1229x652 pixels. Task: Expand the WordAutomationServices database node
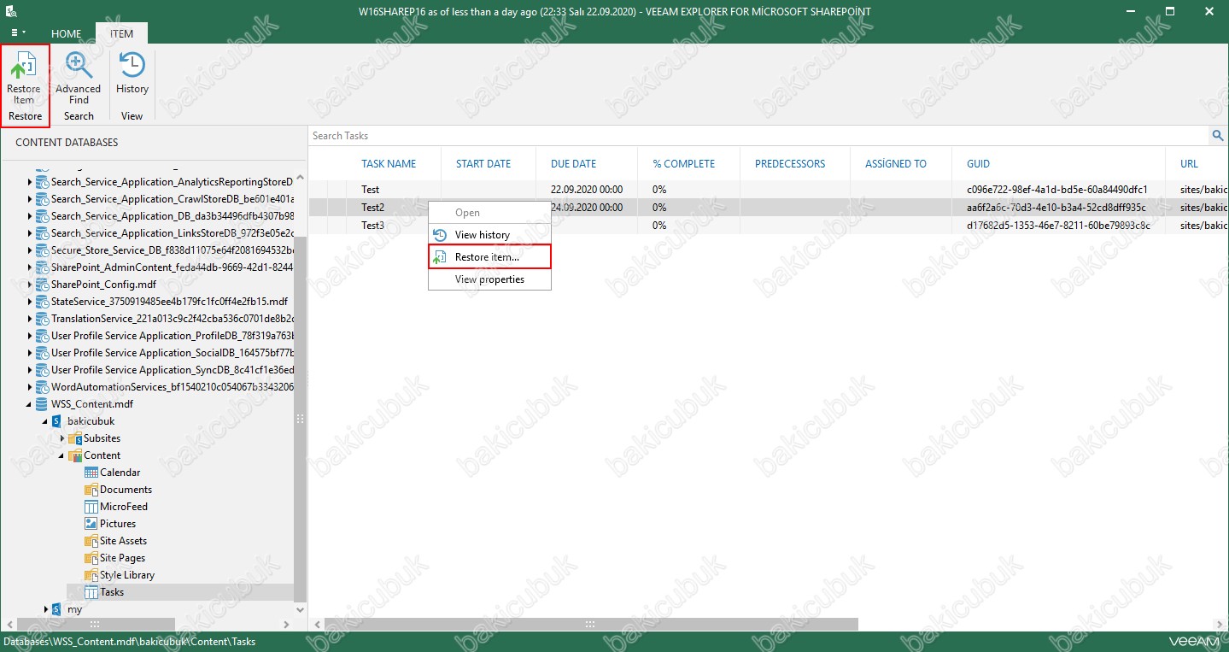(x=30, y=387)
